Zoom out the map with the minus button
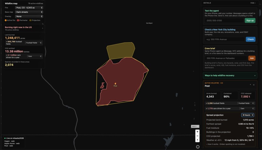The width and height of the screenshot is (262, 150). point(197,136)
